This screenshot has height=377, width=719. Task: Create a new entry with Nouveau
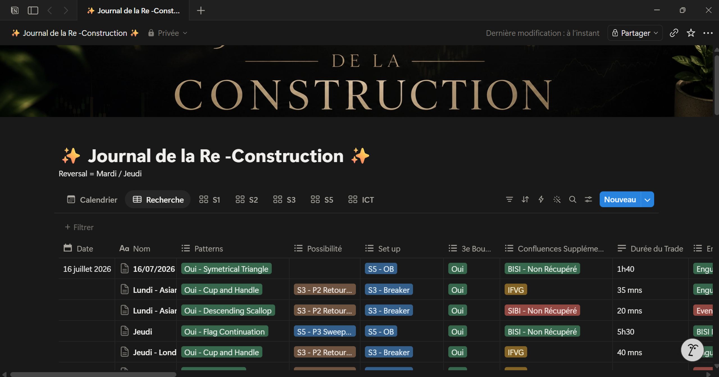[620, 200]
